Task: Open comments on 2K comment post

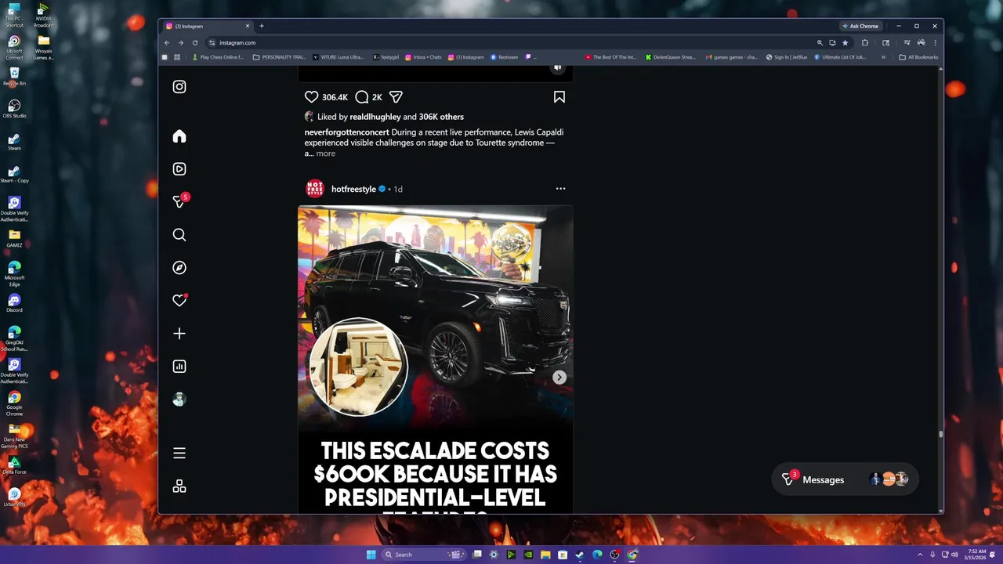Action: [x=361, y=97]
